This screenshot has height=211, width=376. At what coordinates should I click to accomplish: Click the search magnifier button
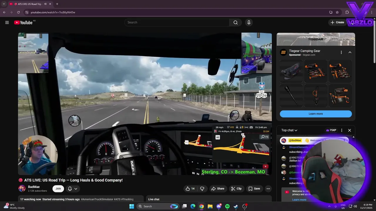point(236,23)
